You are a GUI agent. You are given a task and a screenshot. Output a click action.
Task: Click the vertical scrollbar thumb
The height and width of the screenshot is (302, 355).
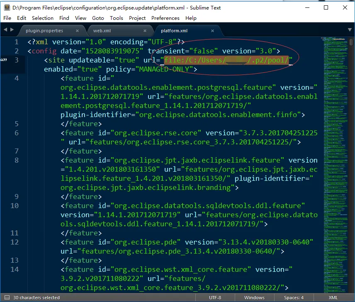351,42
